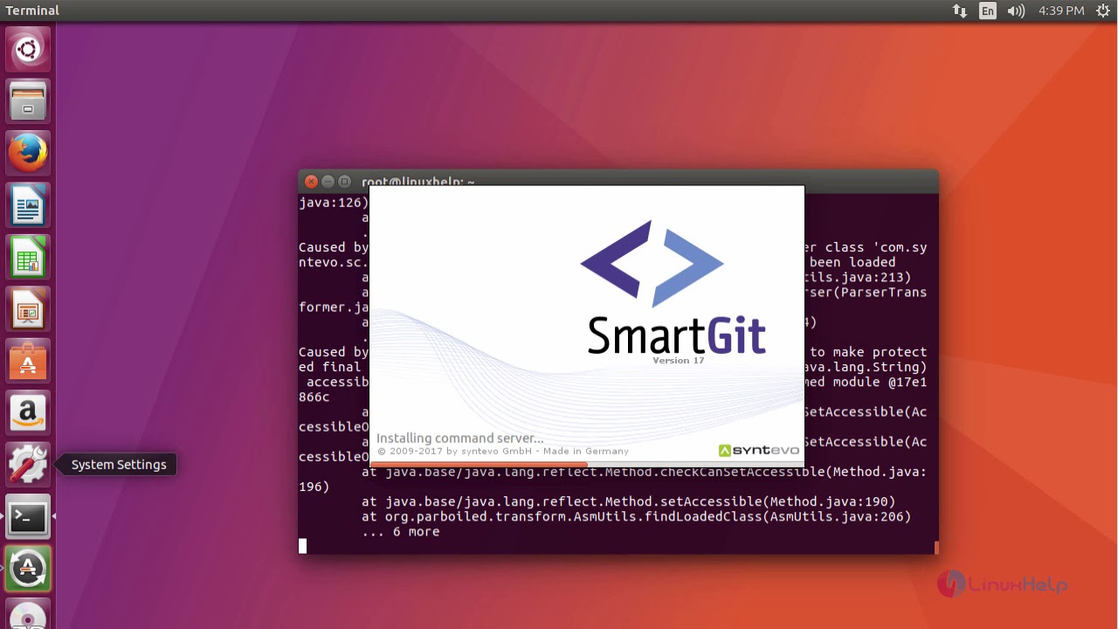The width and height of the screenshot is (1118, 629).
Task: Open the En keyboard layout indicator
Action: coord(988,10)
